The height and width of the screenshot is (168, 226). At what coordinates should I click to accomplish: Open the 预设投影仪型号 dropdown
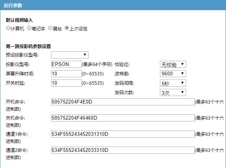[69, 55]
